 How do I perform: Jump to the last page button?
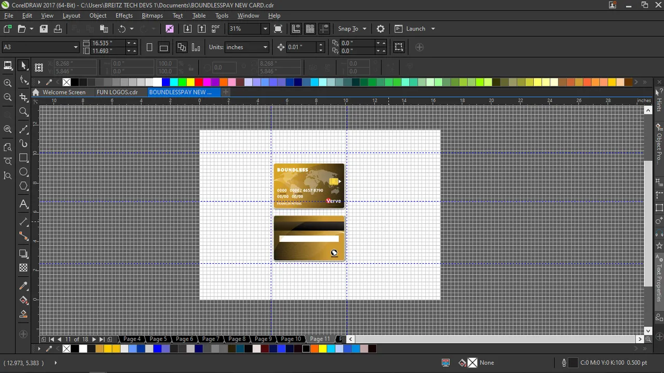[101, 339]
